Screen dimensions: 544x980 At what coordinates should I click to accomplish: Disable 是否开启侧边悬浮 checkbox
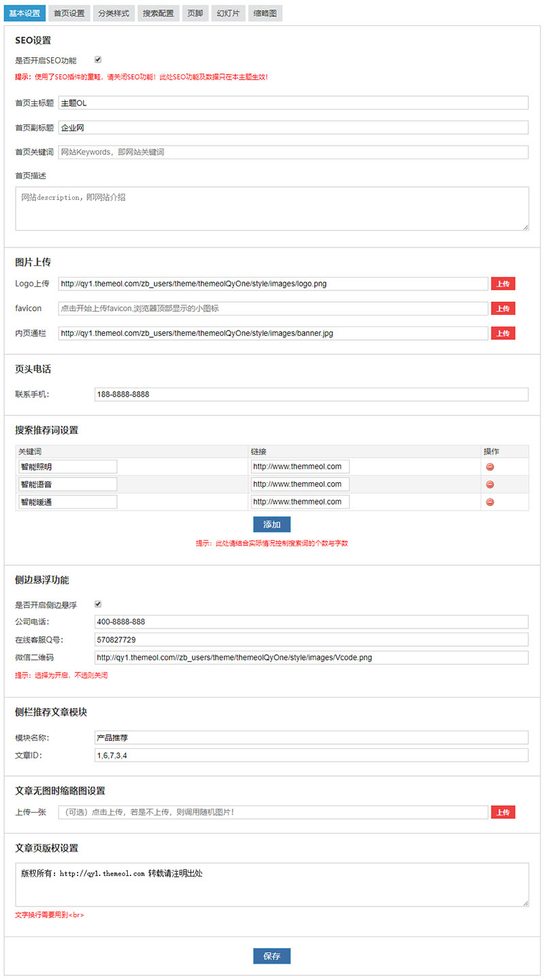(98, 604)
